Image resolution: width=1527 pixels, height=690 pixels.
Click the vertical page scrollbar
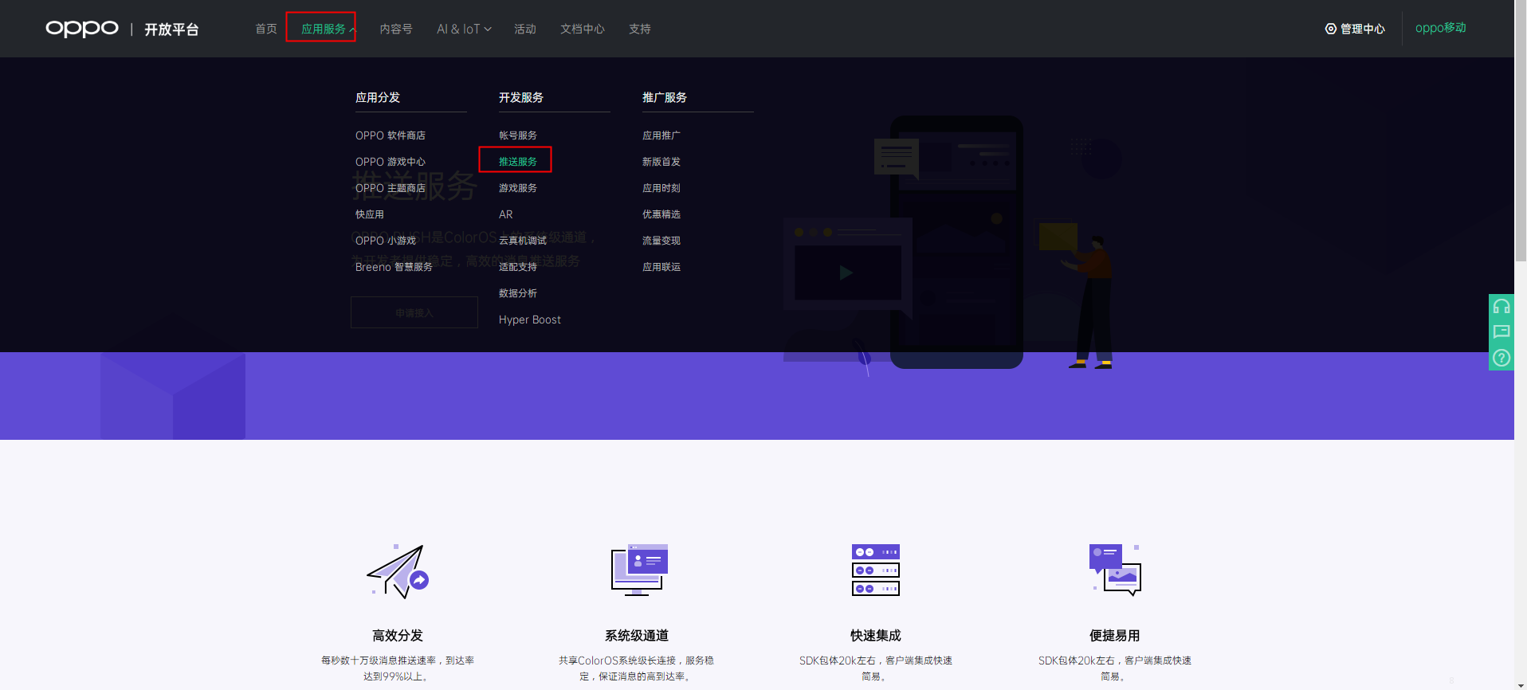coord(1520,159)
